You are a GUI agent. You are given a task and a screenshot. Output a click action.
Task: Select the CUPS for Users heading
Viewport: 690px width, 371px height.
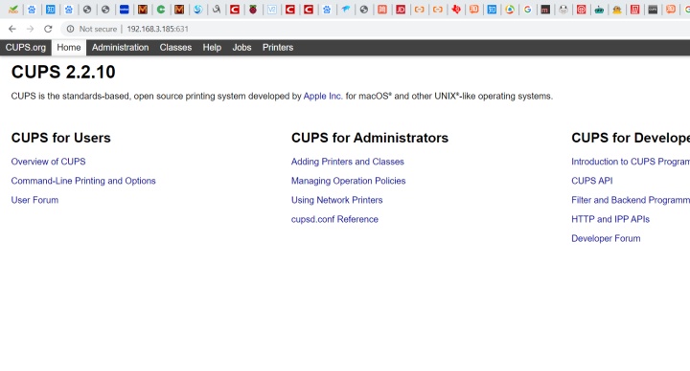[60, 138]
